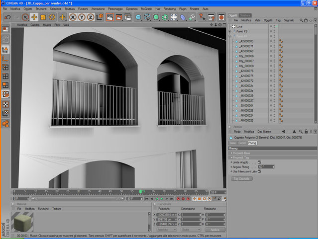Expand the Pareti PS object tree
The height and width of the screenshot is (239, 318).
click(230, 31)
